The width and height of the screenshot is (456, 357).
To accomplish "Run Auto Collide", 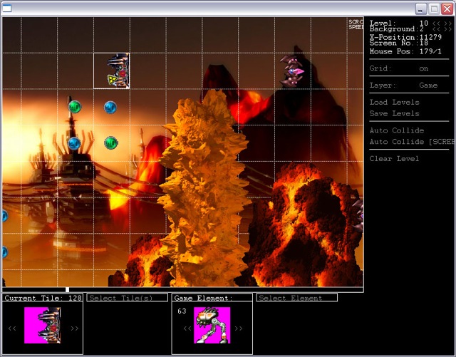I will click(396, 130).
